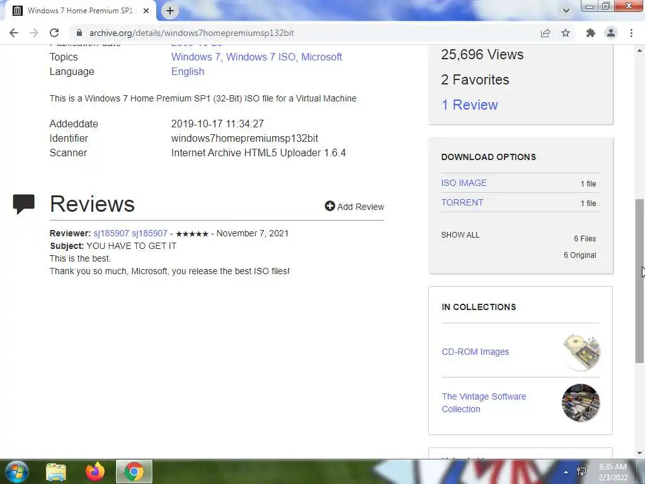Click the vertical scrollbar thumb

click(639, 280)
